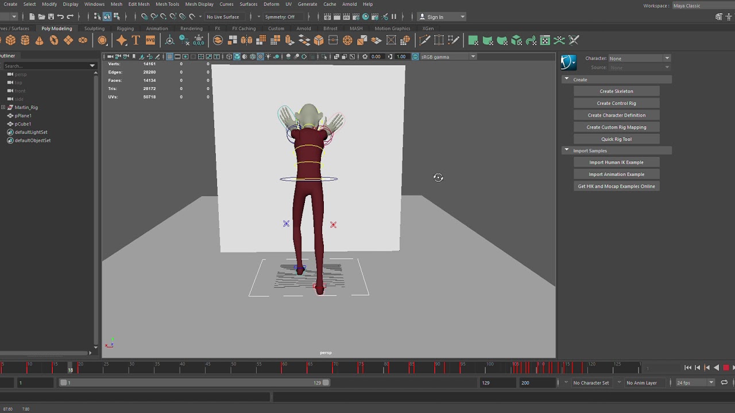This screenshot has width=735, height=413.
Task: Toggle playback loop mode
Action: tap(724, 383)
